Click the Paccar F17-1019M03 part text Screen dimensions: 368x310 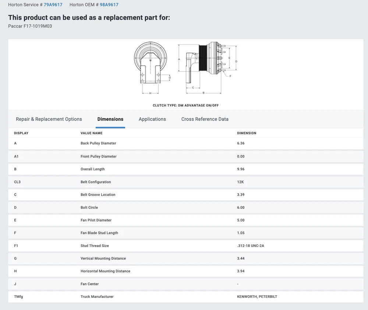(30, 26)
